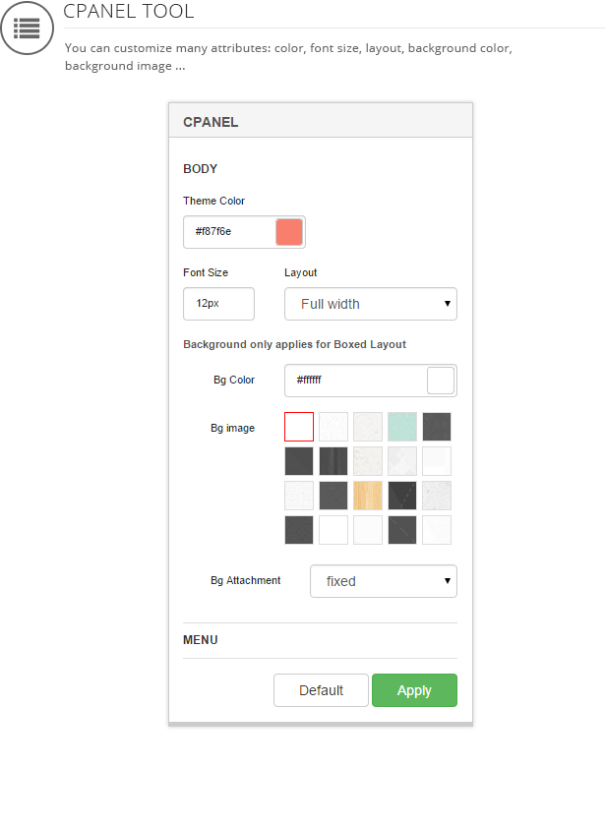Open the Layout dropdown showing Full width

coord(371,304)
